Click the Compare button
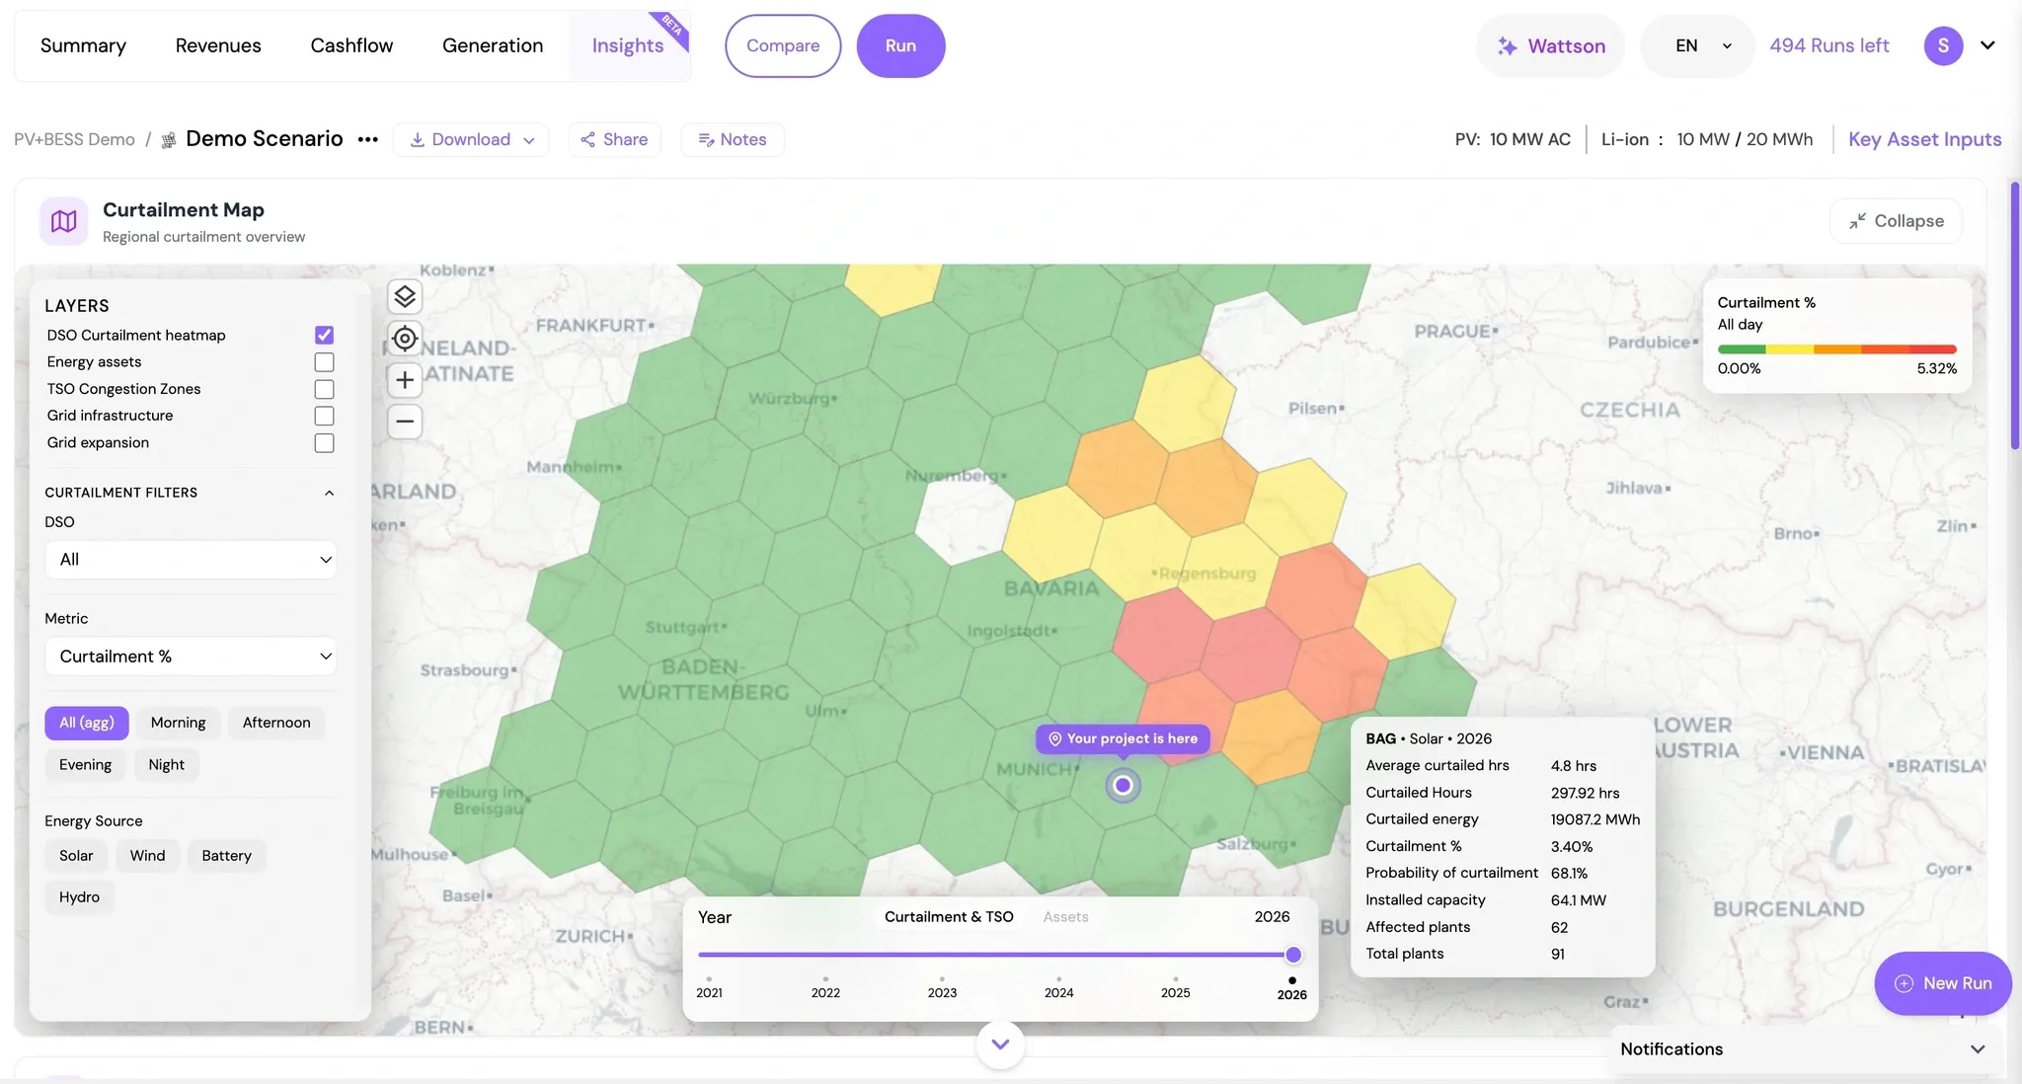This screenshot has width=2022, height=1084. pyautogui.click(x=783, y=45)
